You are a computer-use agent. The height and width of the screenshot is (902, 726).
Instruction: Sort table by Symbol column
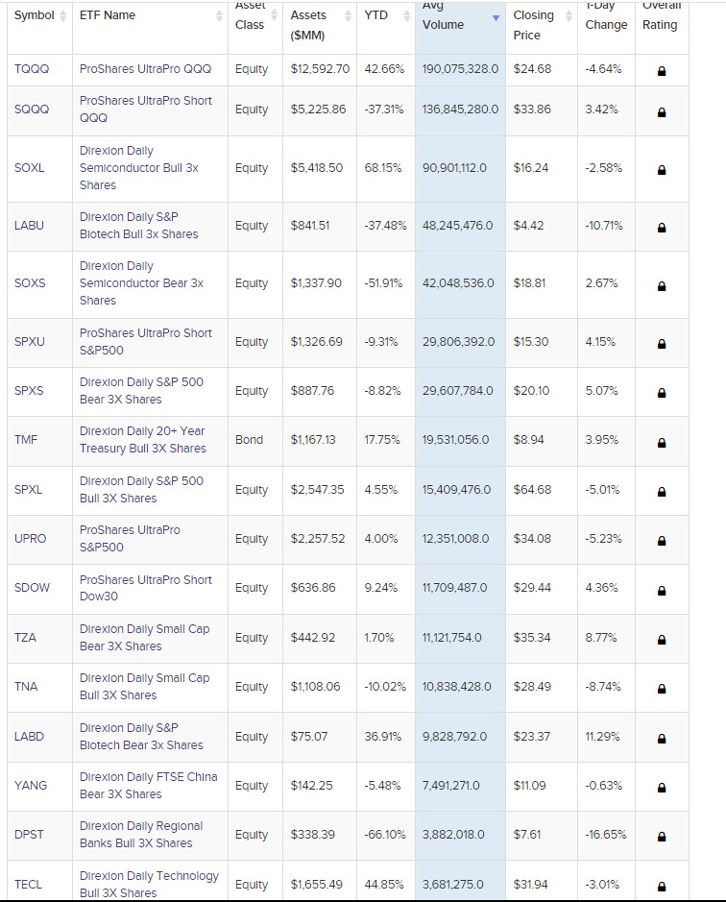pyautogui.click(x=34, y=15)
